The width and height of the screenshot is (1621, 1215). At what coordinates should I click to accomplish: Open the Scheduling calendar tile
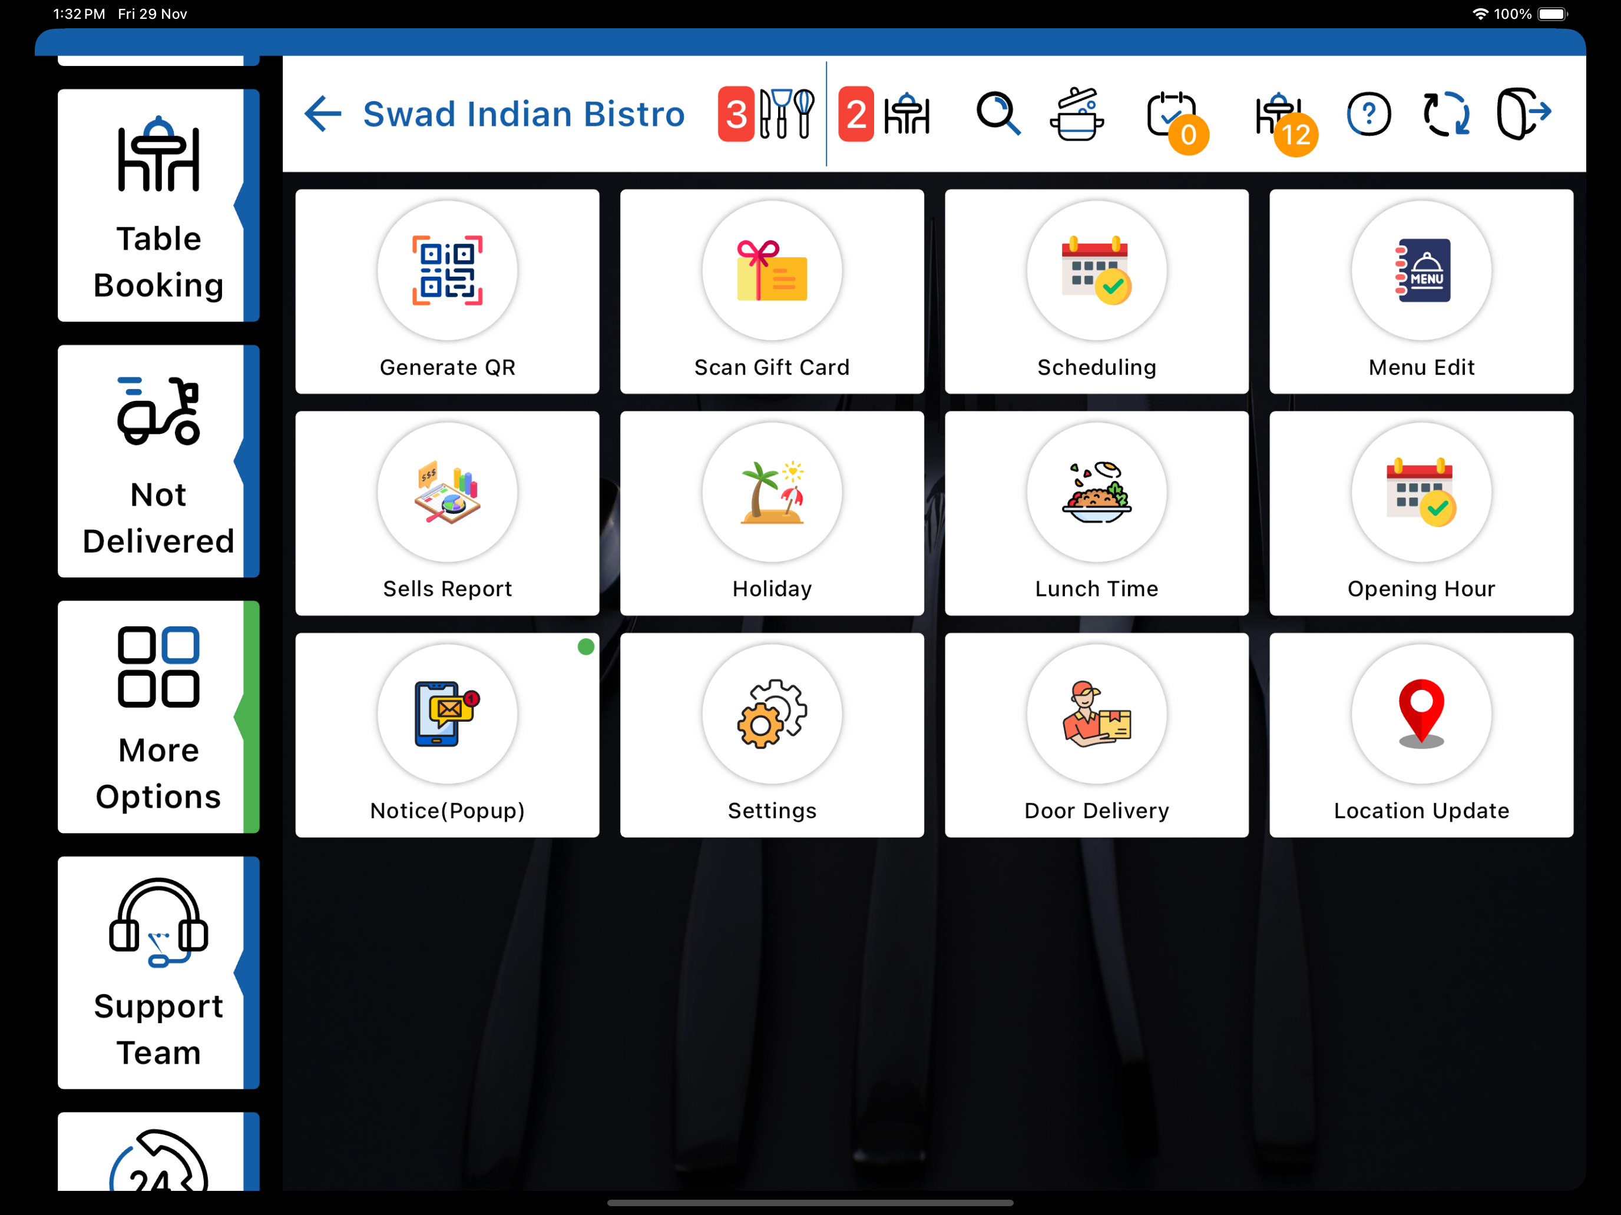tap(1096, 291)
